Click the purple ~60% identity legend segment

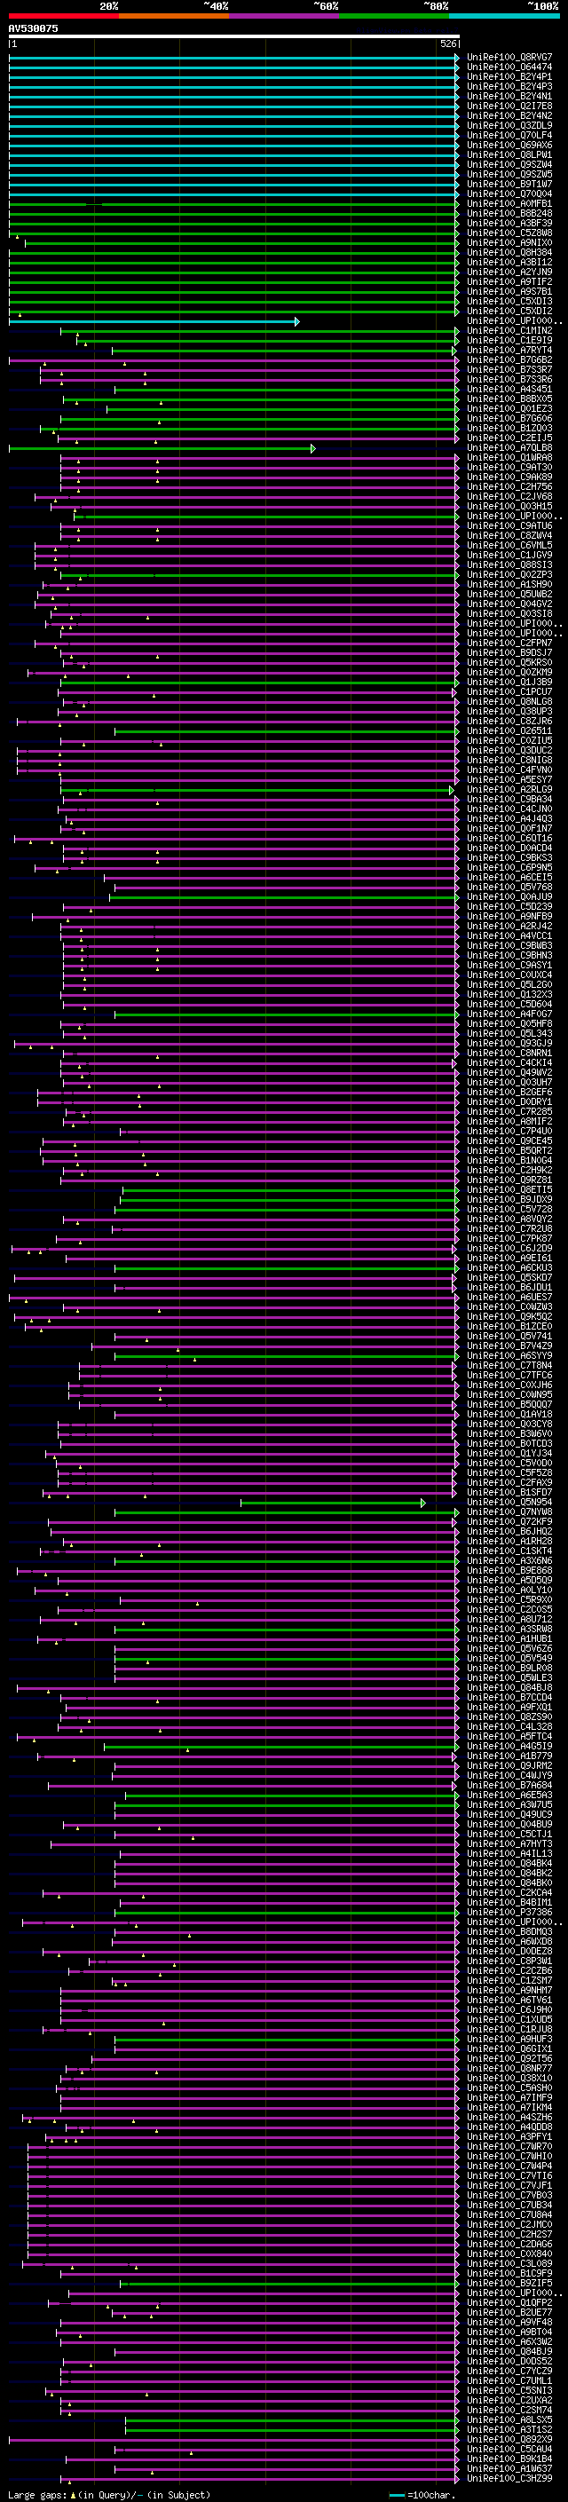pyautogui.click(x=283, y=16)
